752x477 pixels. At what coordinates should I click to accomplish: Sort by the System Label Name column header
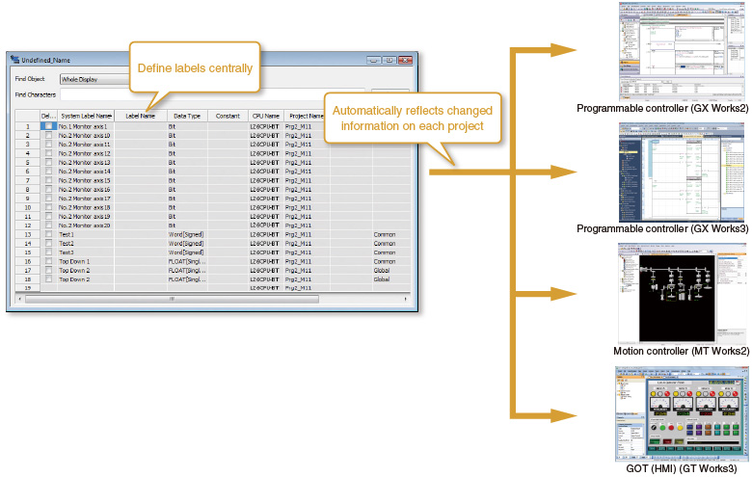(86, 116)
